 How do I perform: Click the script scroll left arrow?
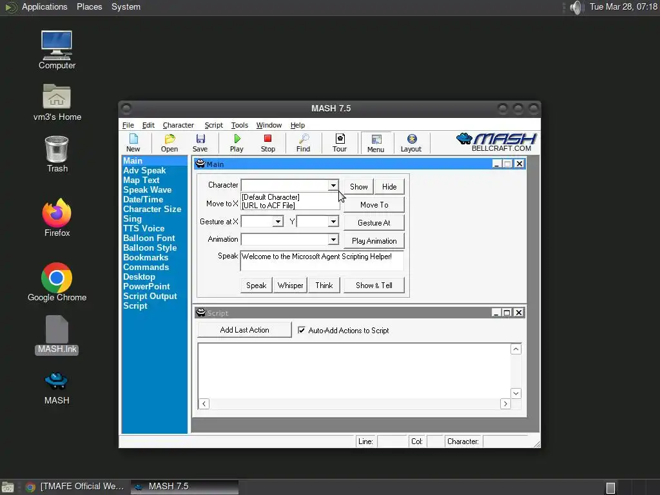[x=204, y=403]
